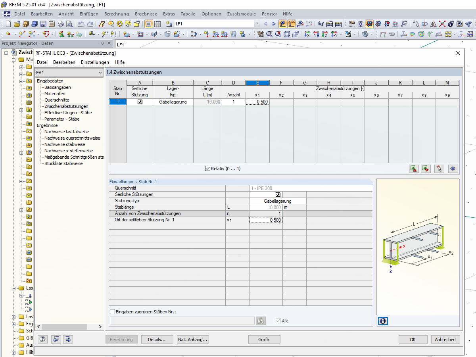Toggle the Table display icon
This screenshot has height=357, width=476.
tap(157, 24)
